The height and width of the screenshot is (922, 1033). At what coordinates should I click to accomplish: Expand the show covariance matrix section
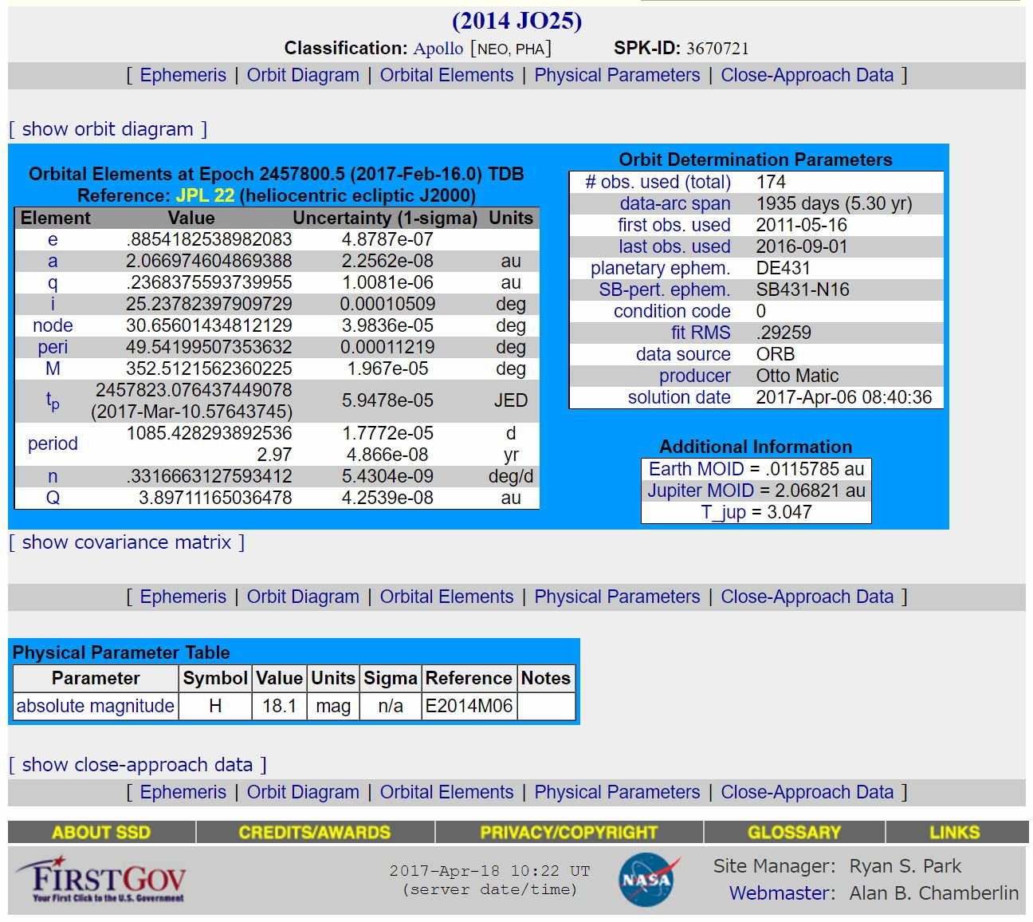point(127,542)
